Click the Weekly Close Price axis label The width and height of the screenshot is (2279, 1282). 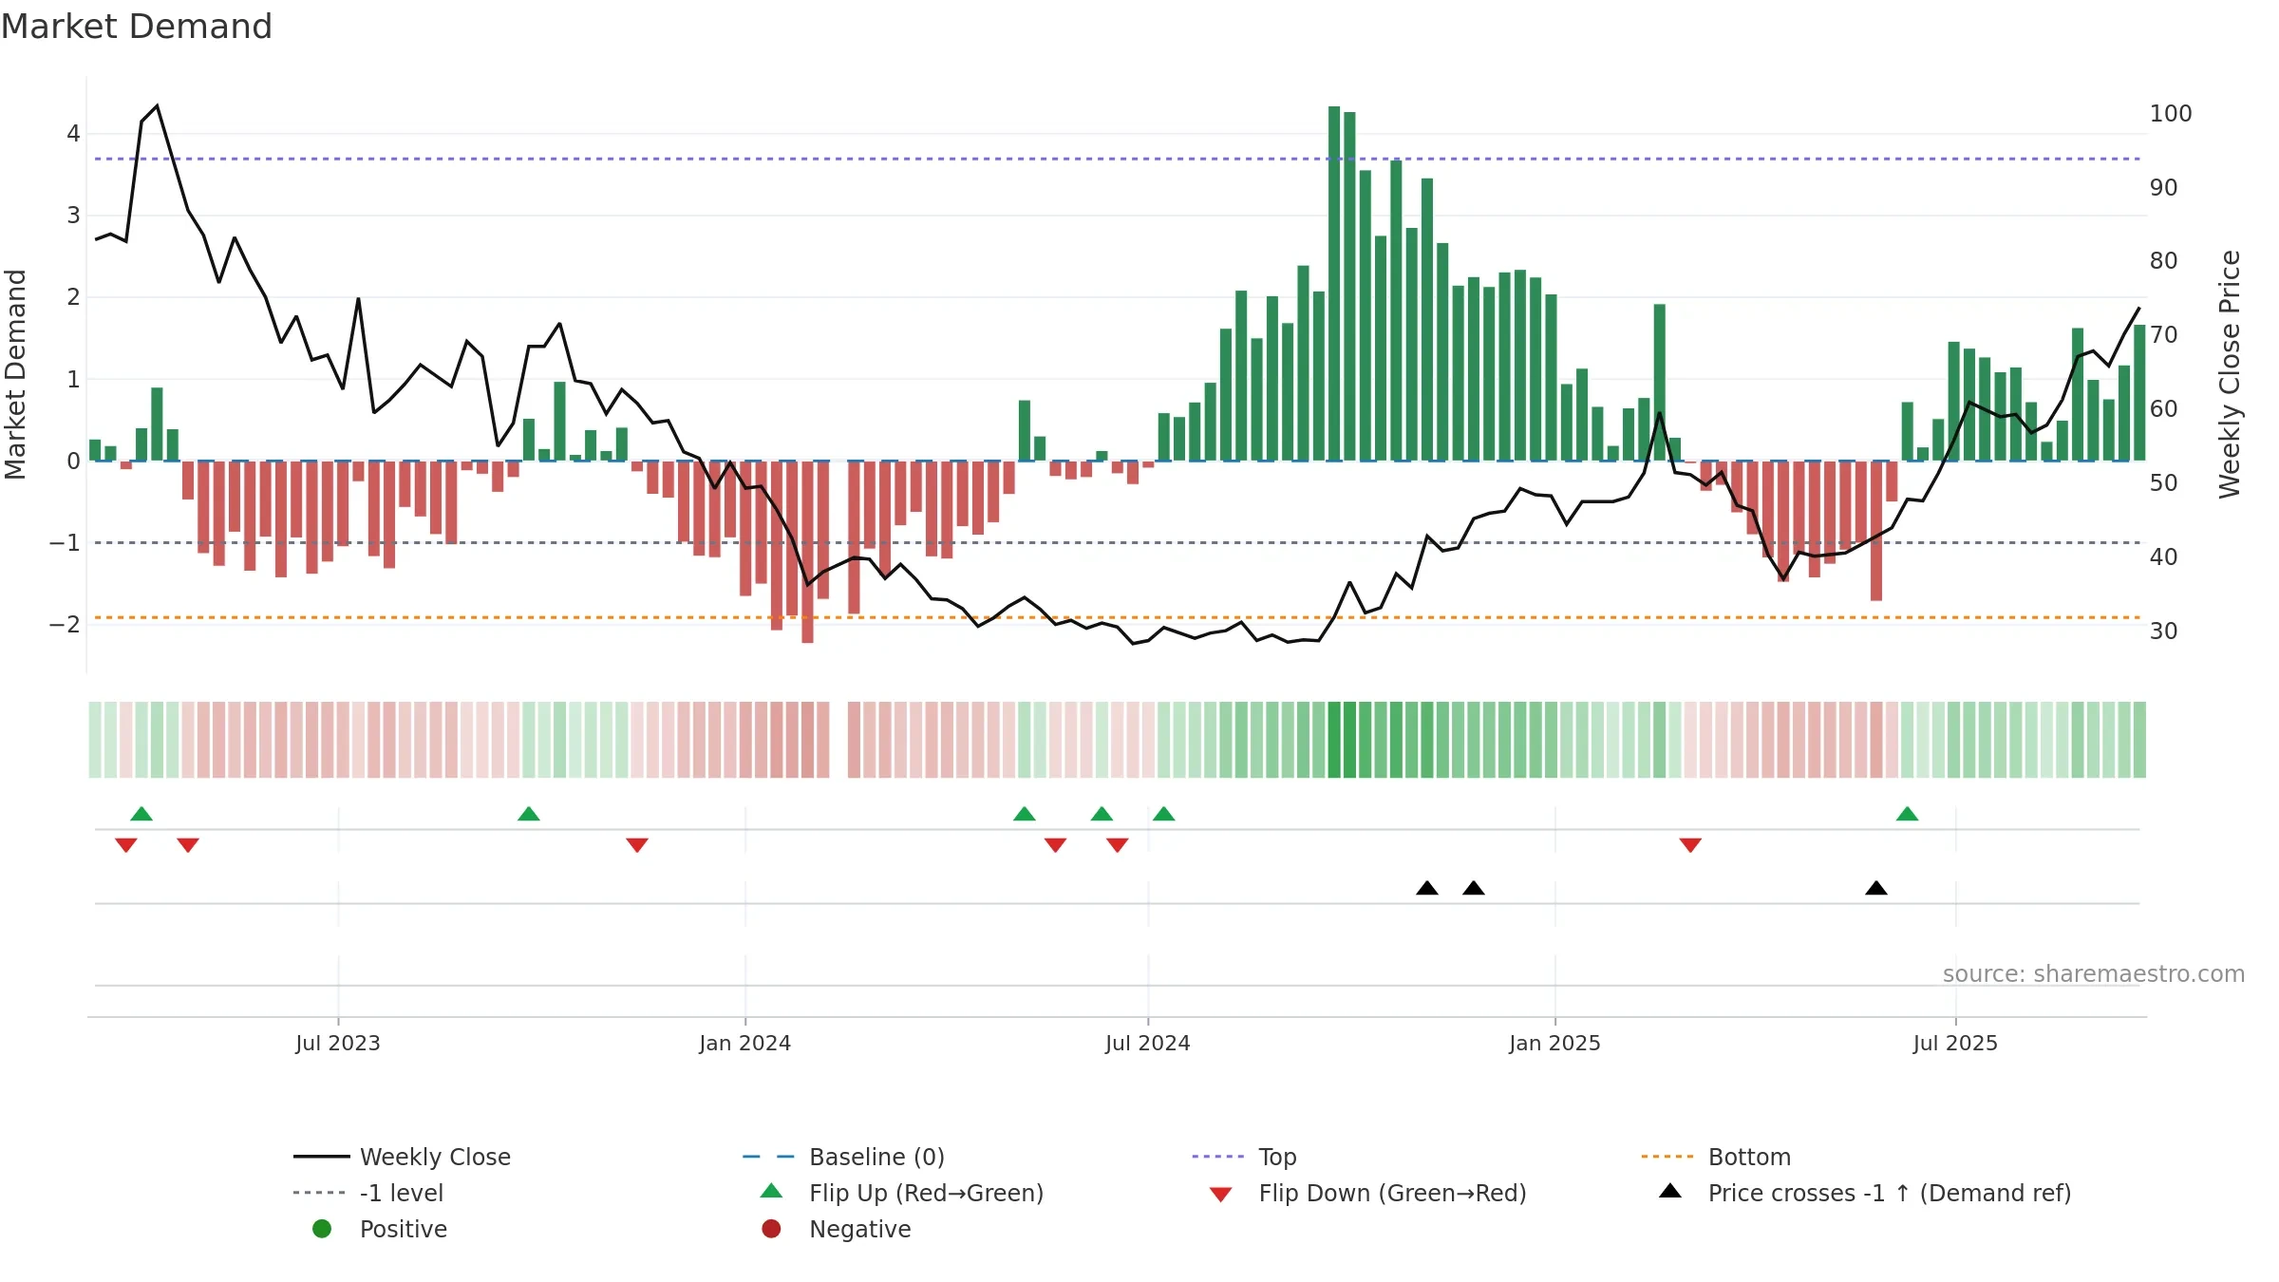[x=2230, y=374]
